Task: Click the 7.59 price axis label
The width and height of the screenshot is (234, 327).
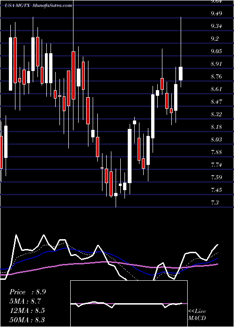Action: tap(216, 178)
